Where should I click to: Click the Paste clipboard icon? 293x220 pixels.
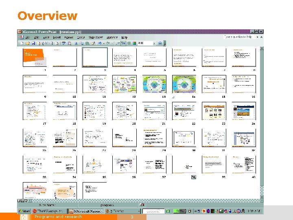click(87, 44)
